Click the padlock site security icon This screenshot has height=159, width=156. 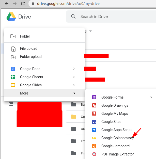point(33,4)
